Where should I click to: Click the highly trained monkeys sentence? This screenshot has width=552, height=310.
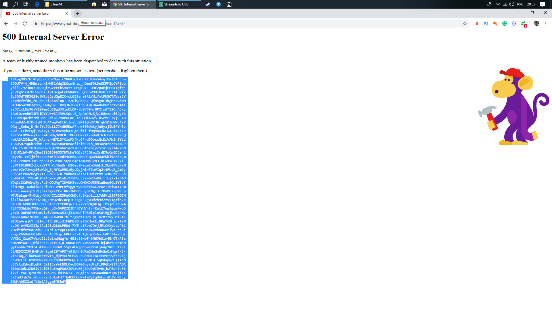(77, 61)
